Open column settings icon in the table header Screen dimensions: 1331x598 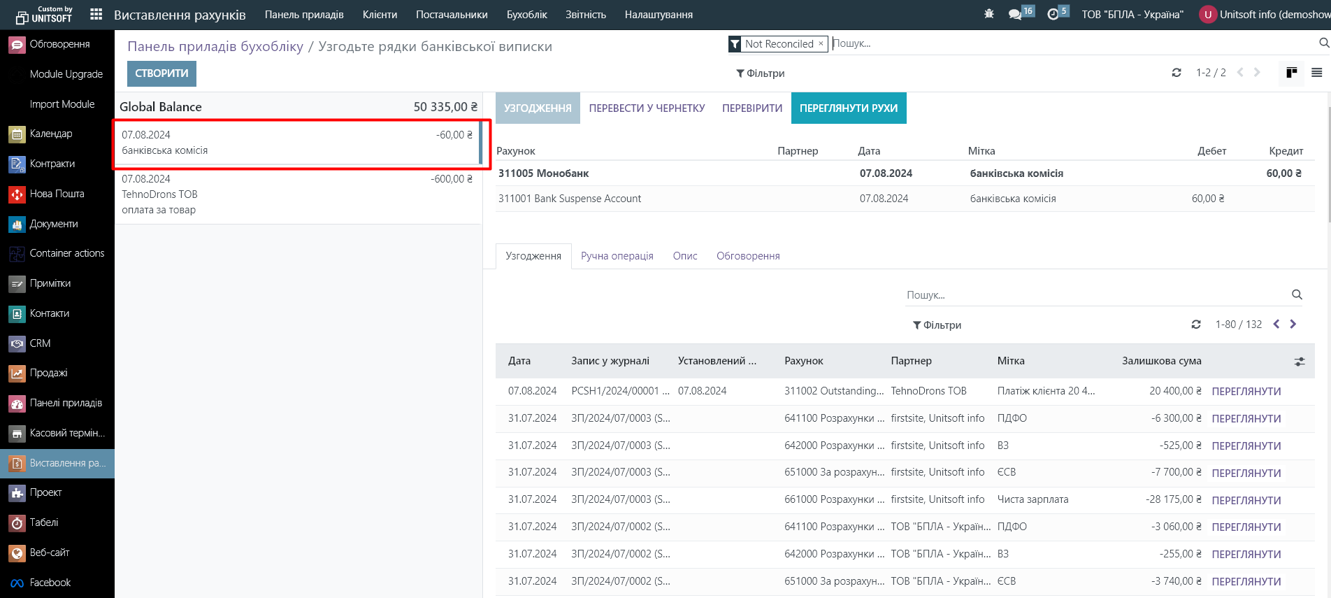point(1300,362)
